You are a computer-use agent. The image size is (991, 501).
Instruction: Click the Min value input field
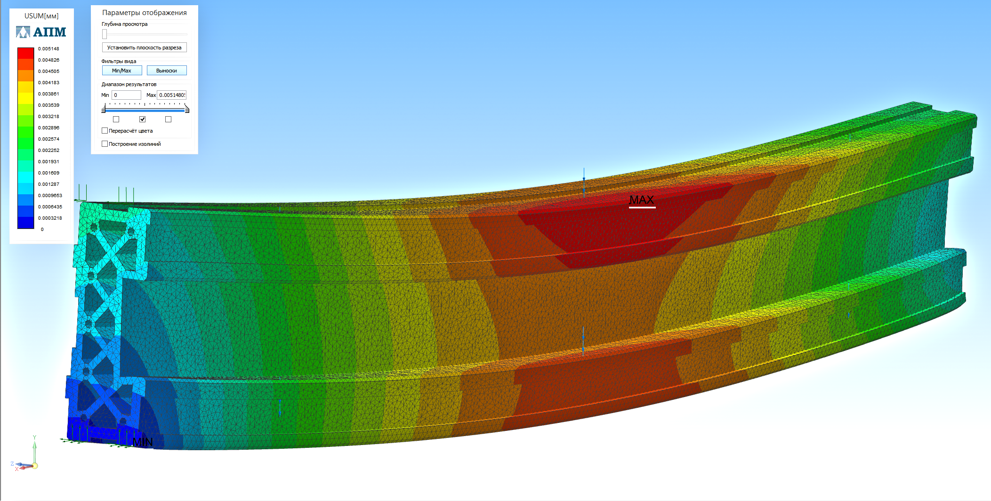coord(126,95)
